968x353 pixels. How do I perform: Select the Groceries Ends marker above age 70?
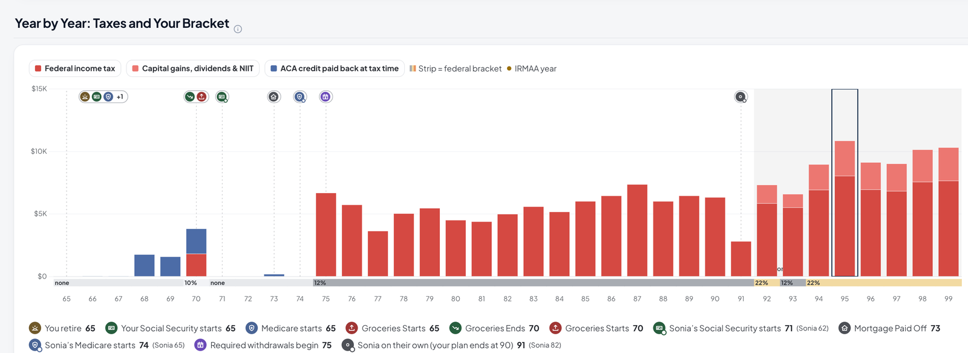(191, 97)
